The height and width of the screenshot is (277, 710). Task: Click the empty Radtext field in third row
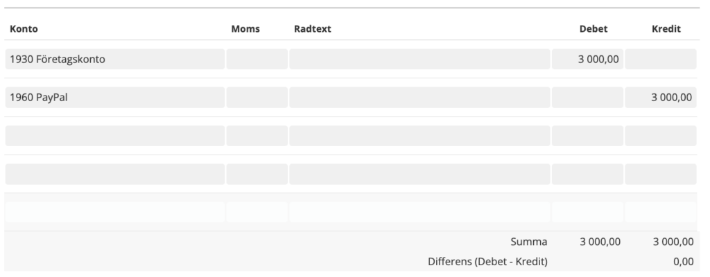click(419, 136)
